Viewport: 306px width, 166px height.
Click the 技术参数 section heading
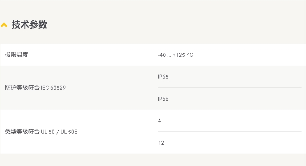tap(29, 24)
